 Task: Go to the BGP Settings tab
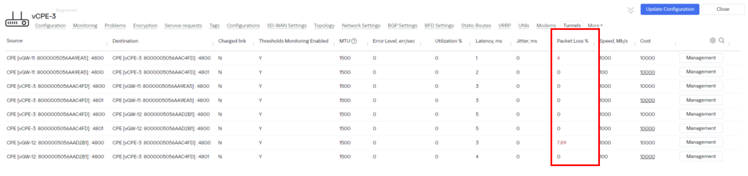[x=402, y=25]
